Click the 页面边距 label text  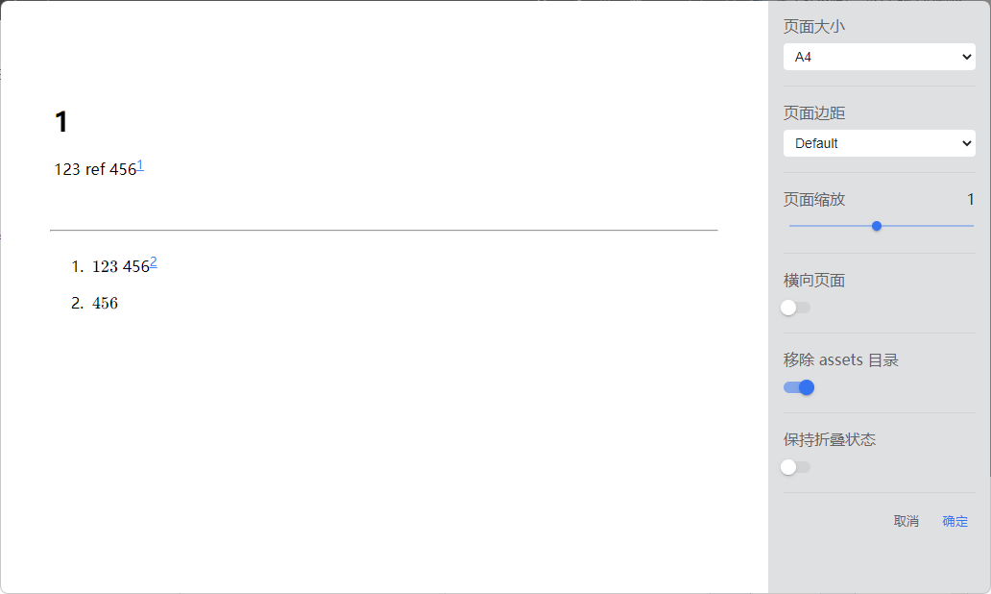coord(814,113)
